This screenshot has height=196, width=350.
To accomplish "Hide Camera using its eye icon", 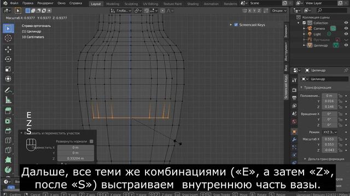I will (x=346, y=28).
